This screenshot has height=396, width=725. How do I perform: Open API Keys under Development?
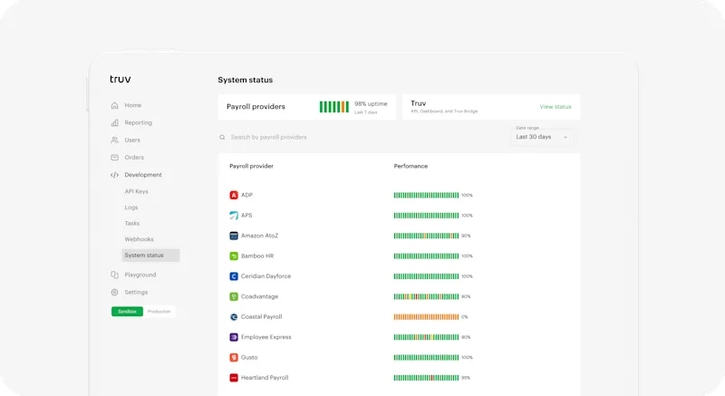tap(137, 191)
